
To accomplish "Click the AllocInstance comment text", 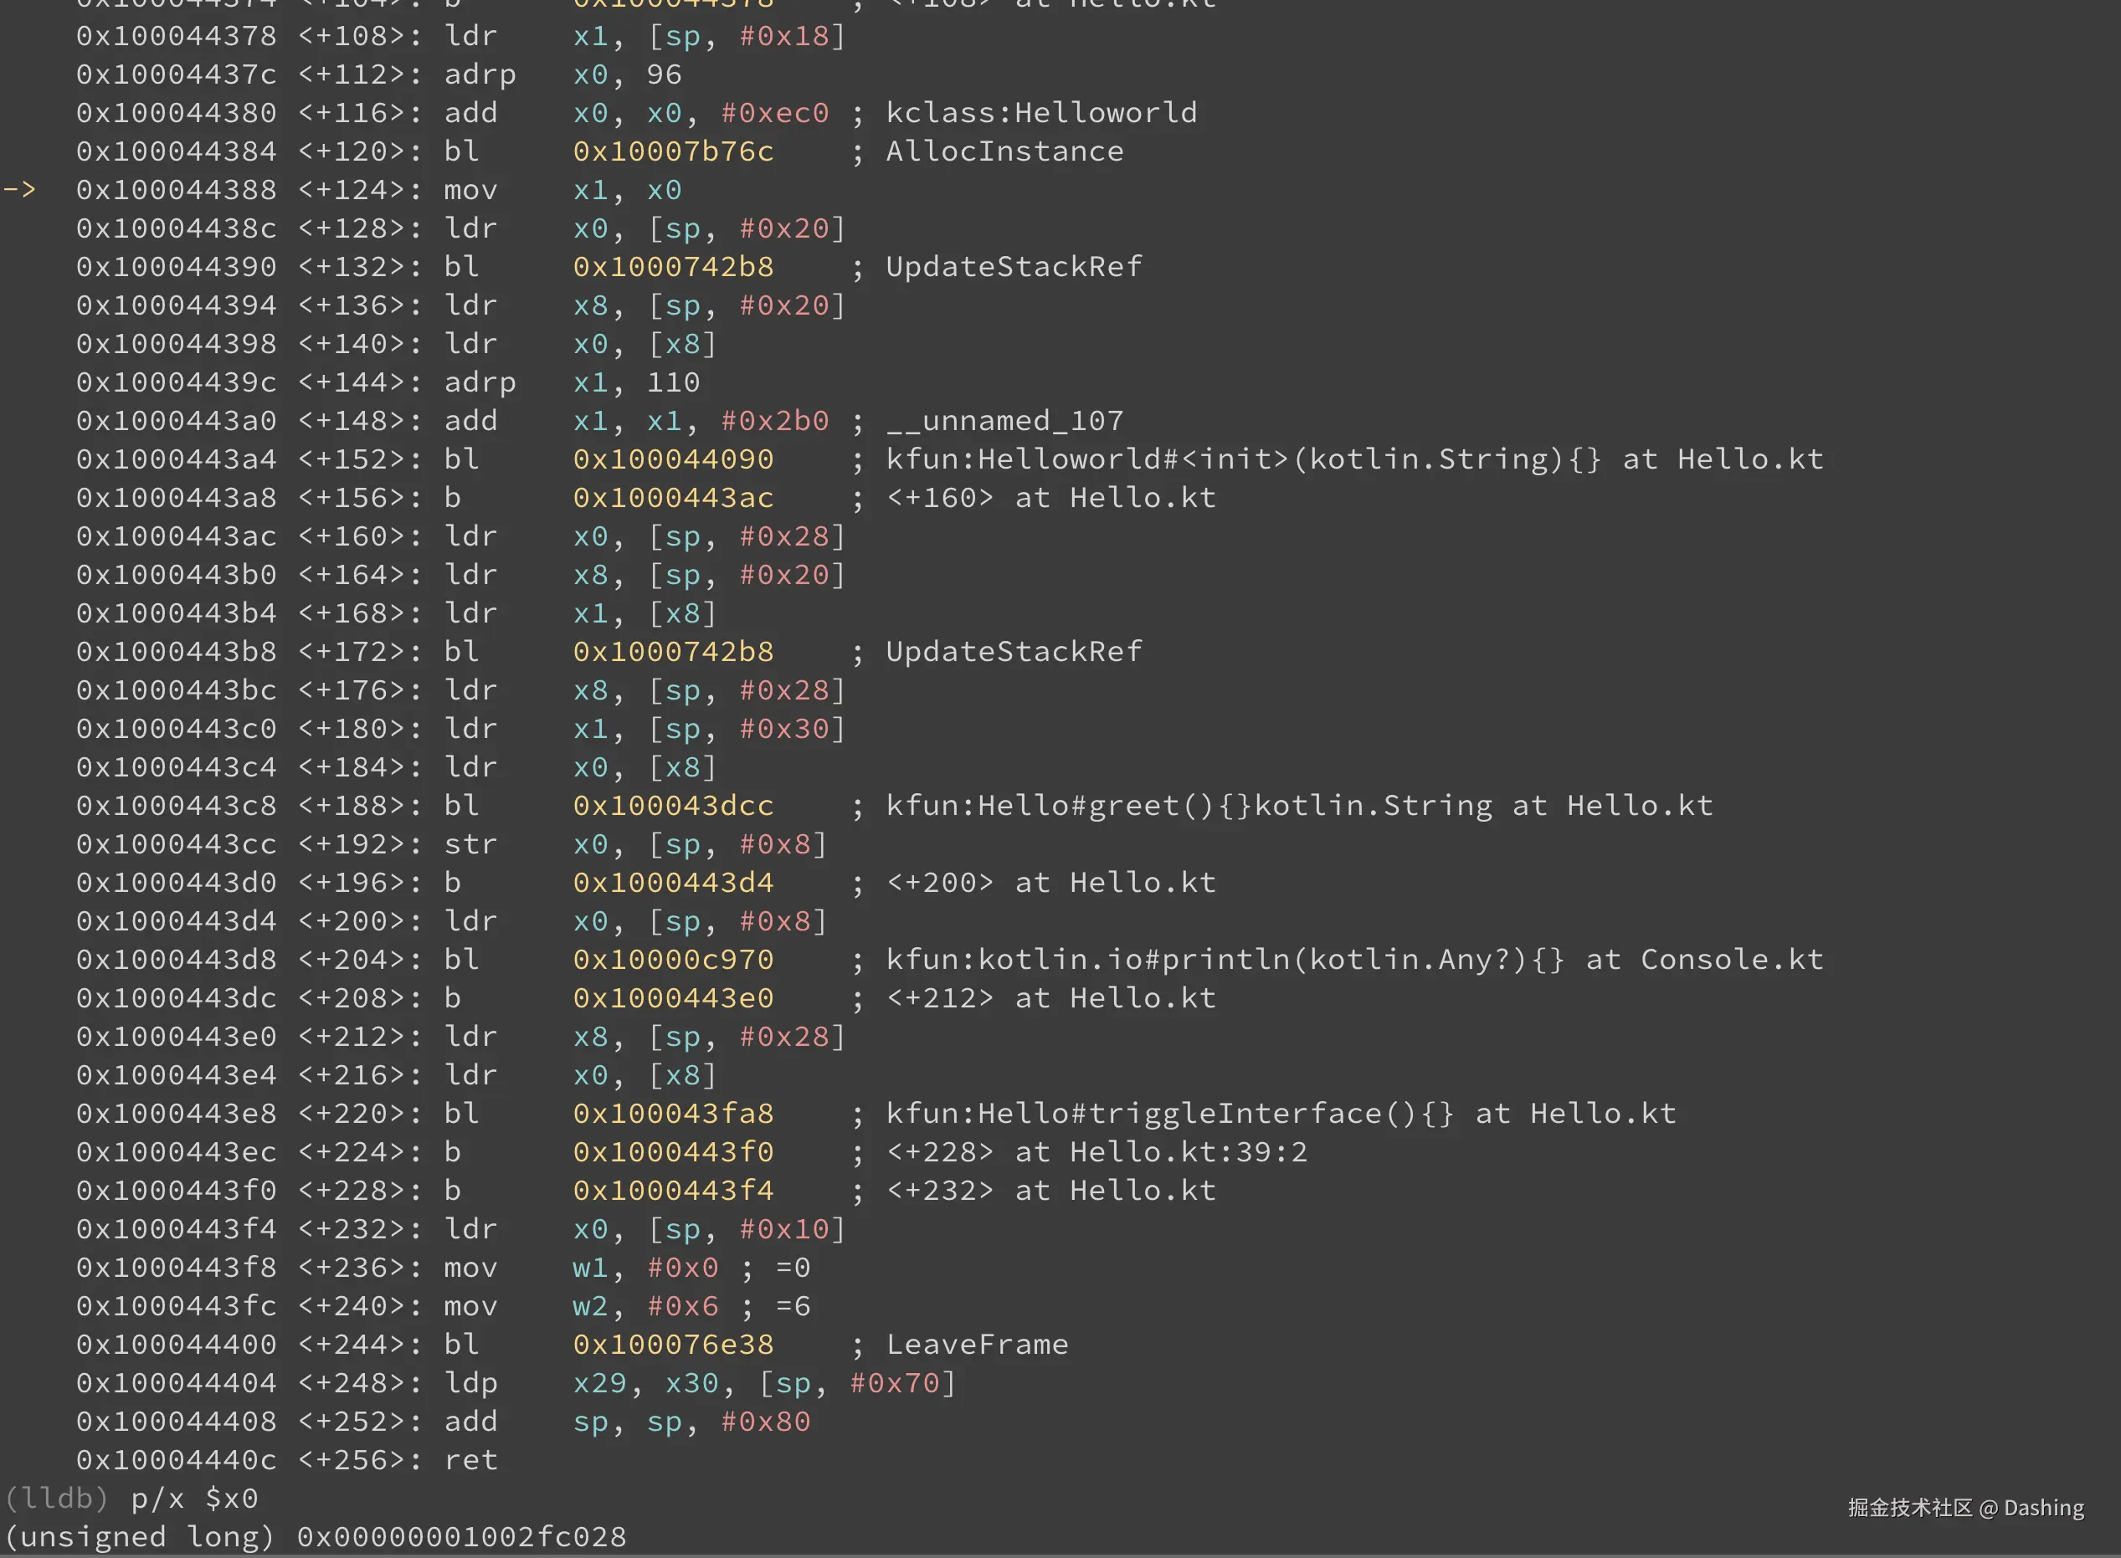I will 1004,151.
